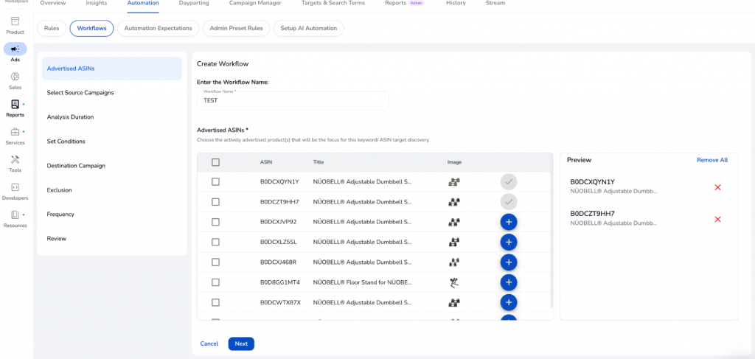The image size is (755, 359).
Task: Click product image for B0DCXLZ5SL row
Action: [454, 242]
